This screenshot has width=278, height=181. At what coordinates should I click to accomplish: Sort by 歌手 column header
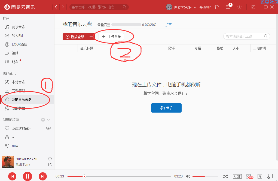179,48
